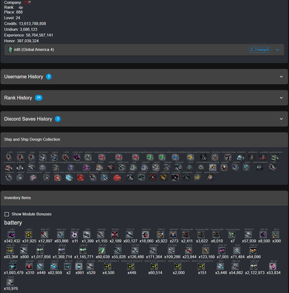Click the gold rocket icon showing x123,169
The image size is (289, 293).
click(x=205, y=250)
